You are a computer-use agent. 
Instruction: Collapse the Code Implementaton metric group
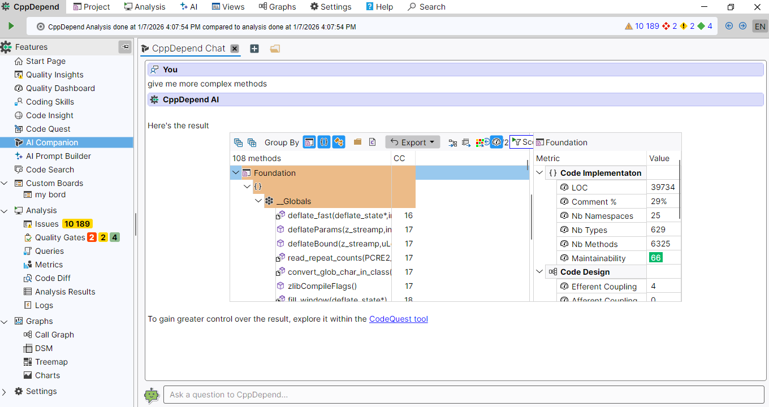click(x=539, y=173)
